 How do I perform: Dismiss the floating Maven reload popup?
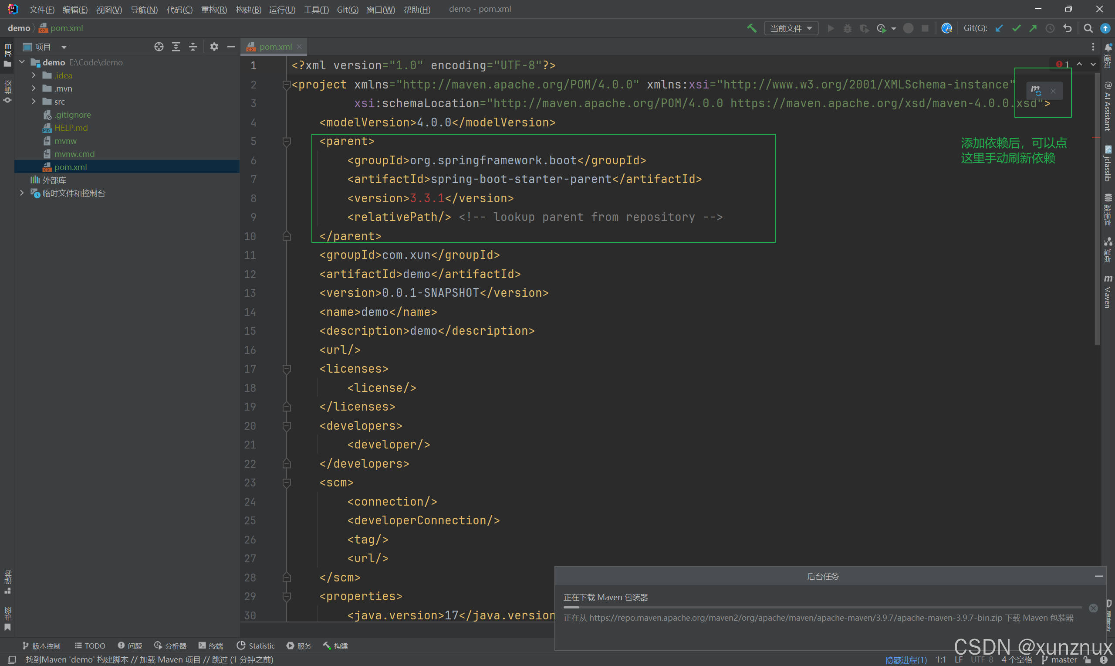tap(1053, 91)
